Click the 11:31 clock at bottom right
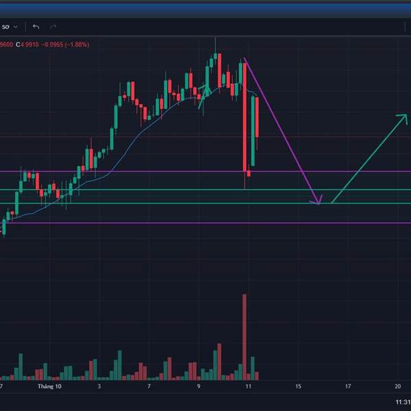Viewport: 411px width, 411px height. 403,402
